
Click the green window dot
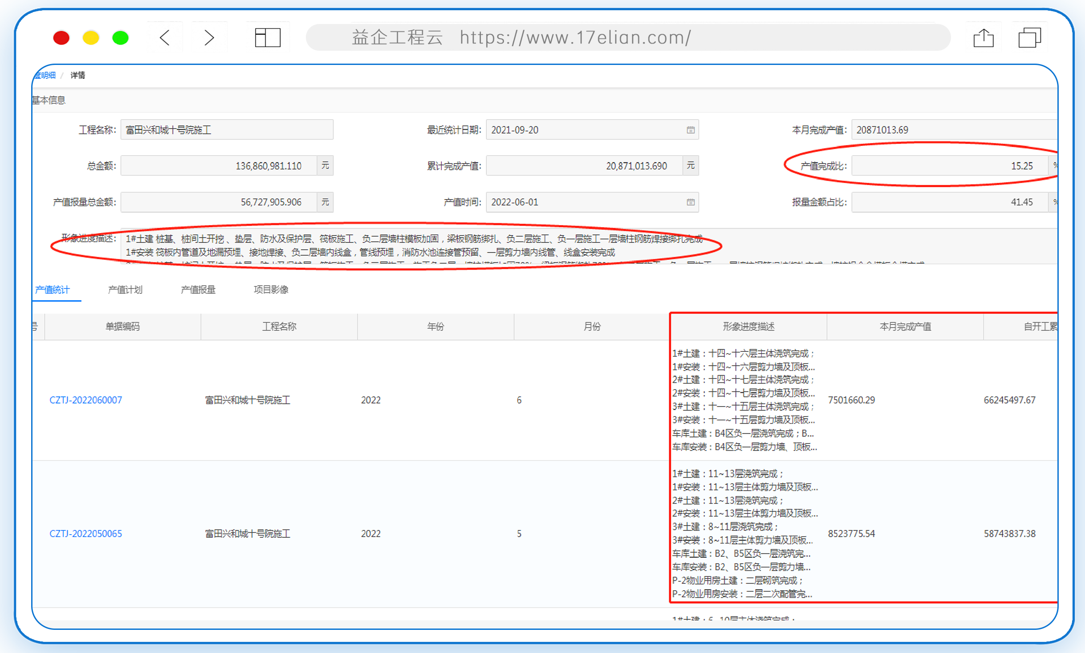coord(120,38)
